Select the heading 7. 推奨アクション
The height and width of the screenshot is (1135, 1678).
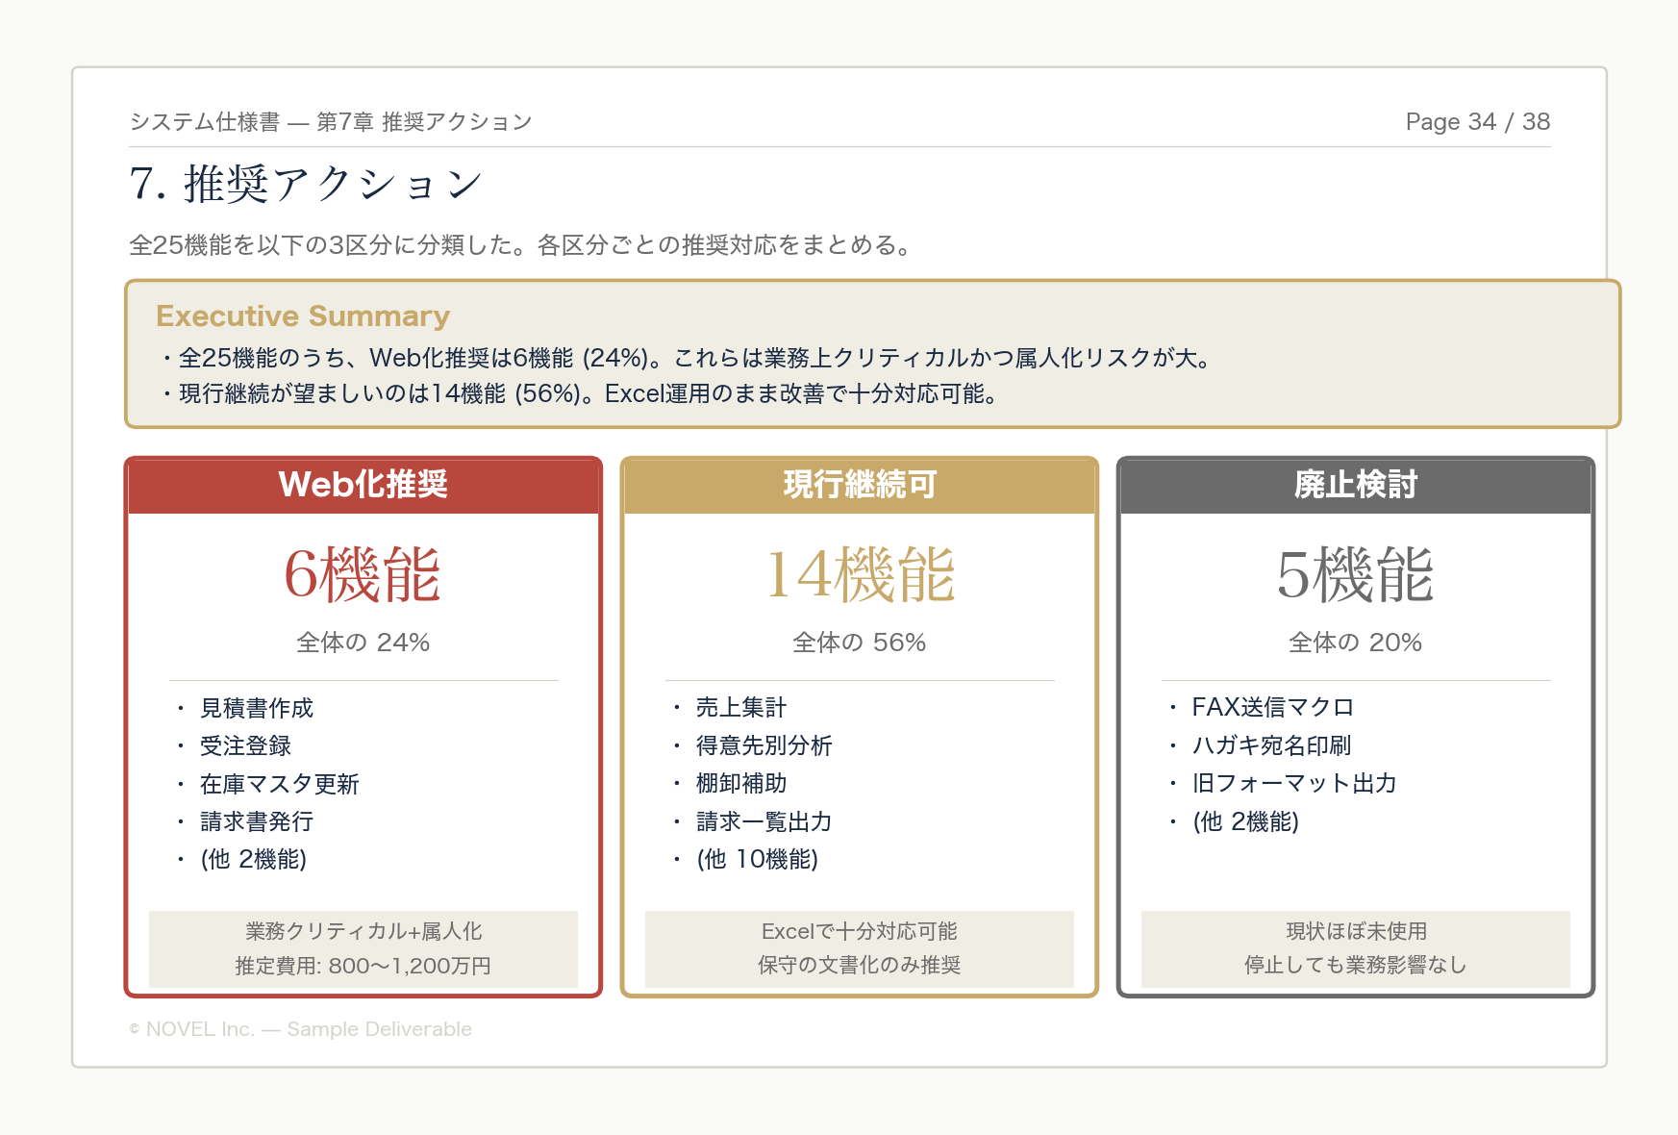coord(306,183)
